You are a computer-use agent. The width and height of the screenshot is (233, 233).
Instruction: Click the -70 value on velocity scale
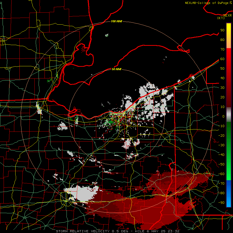pos(221,184)
